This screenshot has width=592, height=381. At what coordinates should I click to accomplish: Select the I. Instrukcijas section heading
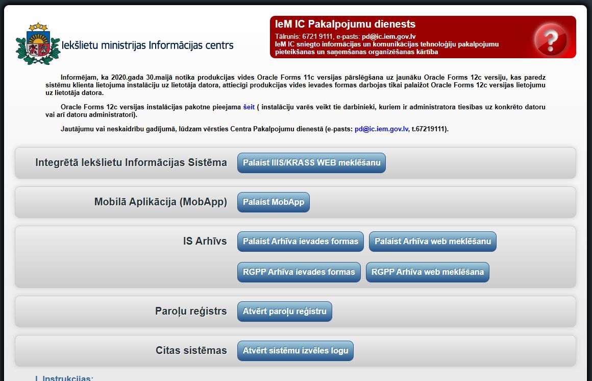coord(64,378)
